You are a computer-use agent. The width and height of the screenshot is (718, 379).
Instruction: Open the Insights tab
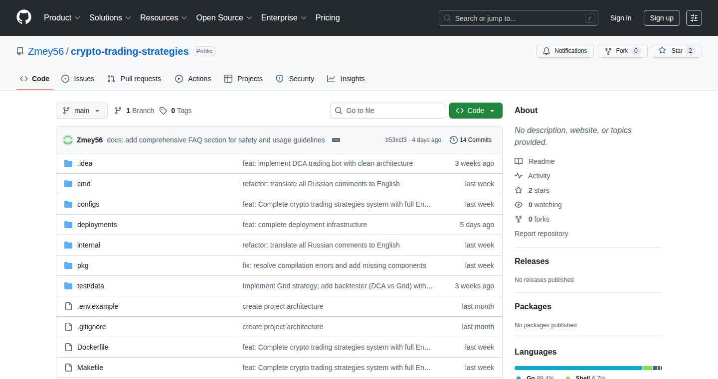click(x=346, y=79)
